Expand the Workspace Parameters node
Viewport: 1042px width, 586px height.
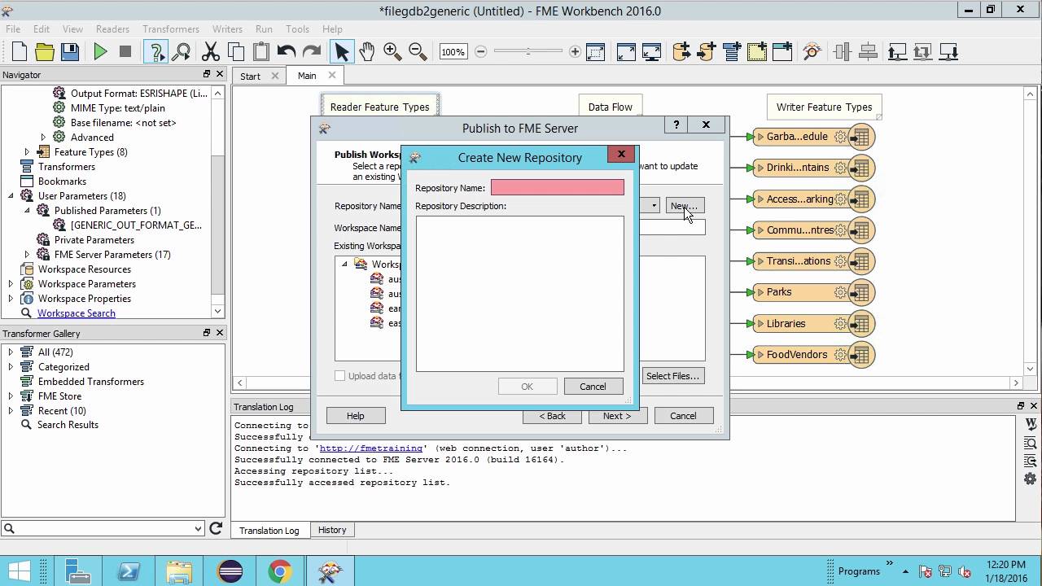point(11,284)
